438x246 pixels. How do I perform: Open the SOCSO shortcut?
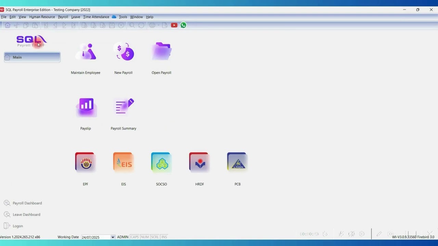(162, 169)
